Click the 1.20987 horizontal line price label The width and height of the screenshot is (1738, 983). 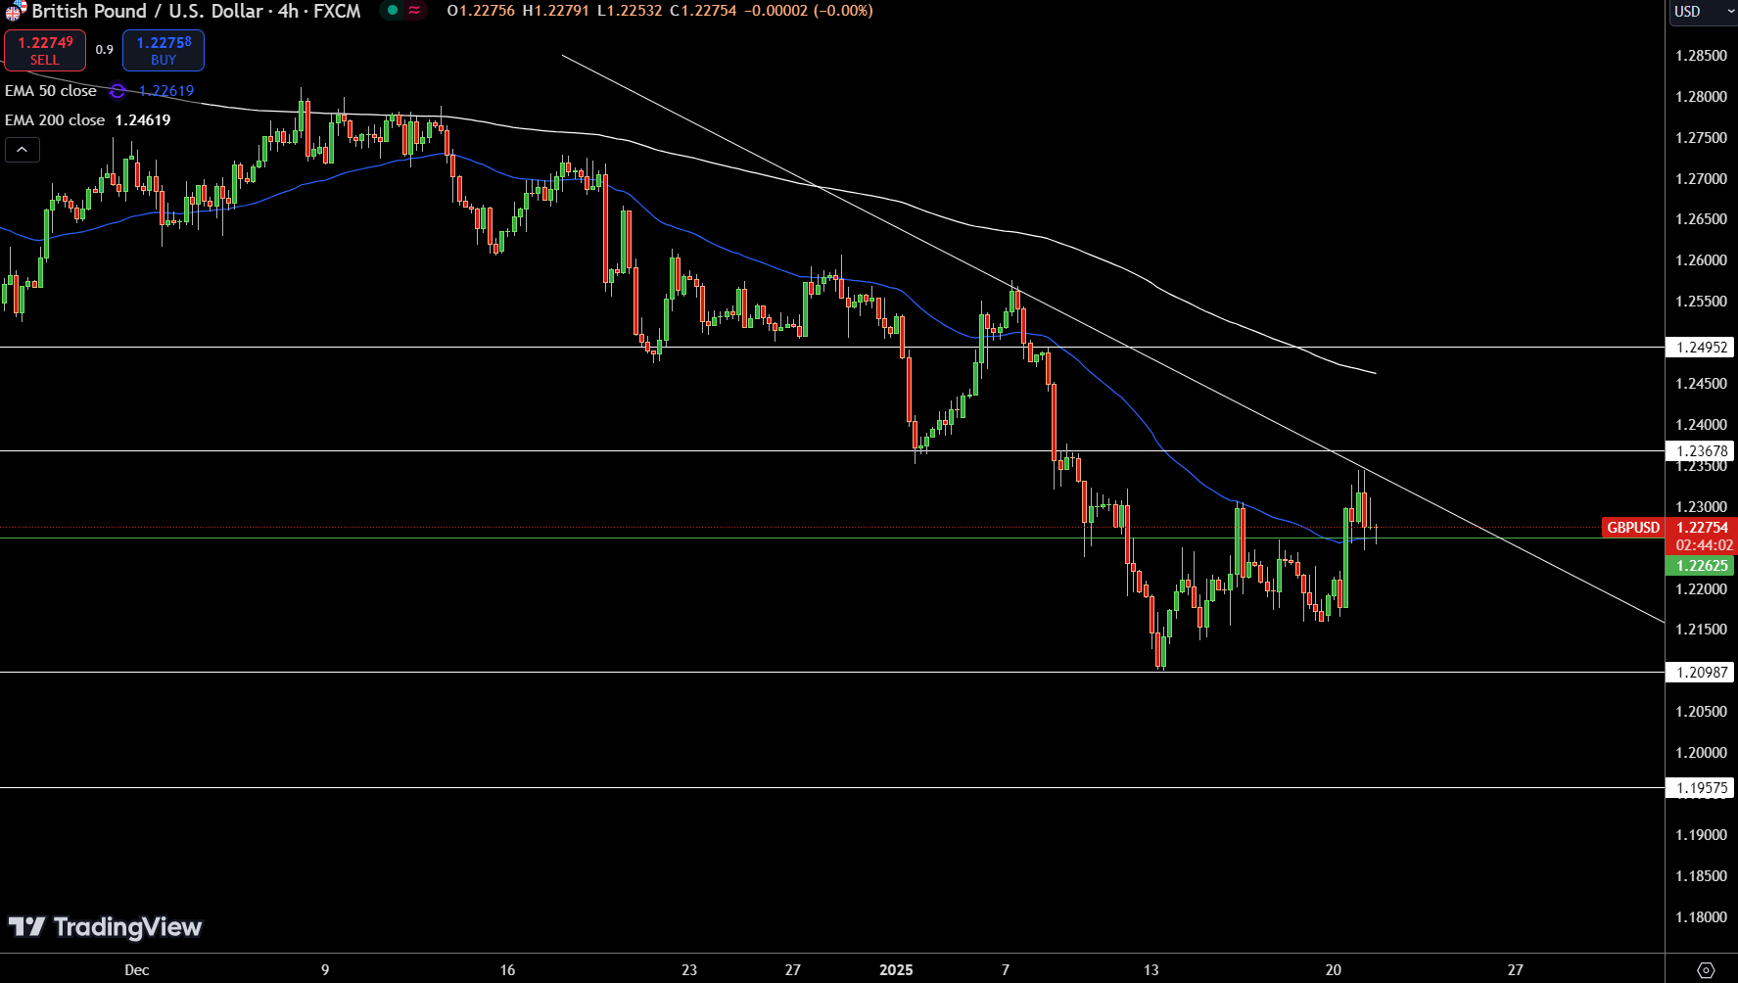pos(1701,673)
